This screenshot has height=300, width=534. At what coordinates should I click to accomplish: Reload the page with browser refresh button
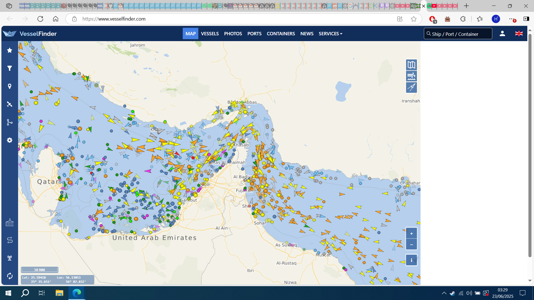pos(40,19)
